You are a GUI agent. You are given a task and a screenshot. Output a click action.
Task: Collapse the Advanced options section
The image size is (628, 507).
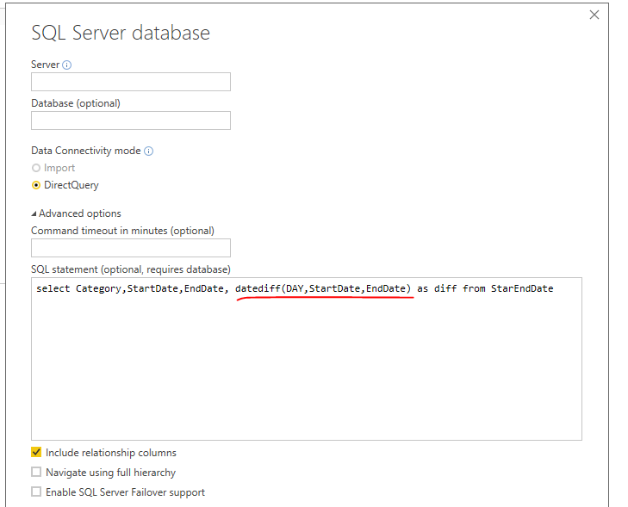[x=34, y=214]
